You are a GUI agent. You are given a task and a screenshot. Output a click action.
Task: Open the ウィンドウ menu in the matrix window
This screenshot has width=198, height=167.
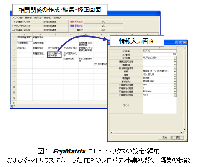pos(17,17)
